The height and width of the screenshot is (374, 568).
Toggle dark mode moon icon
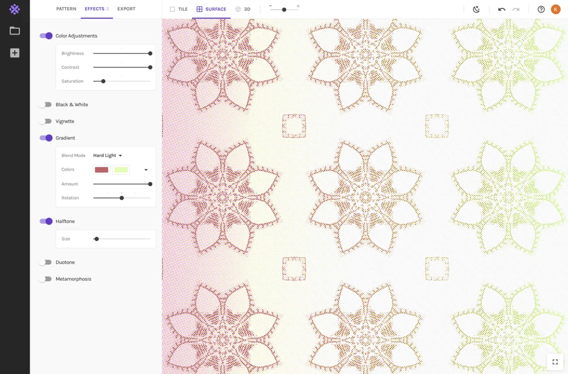pos(477,9)
